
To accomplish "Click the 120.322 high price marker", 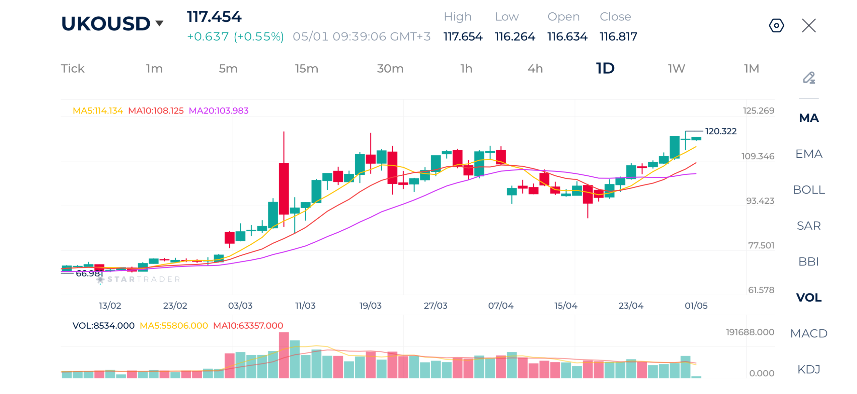I will tap(720, 131).
